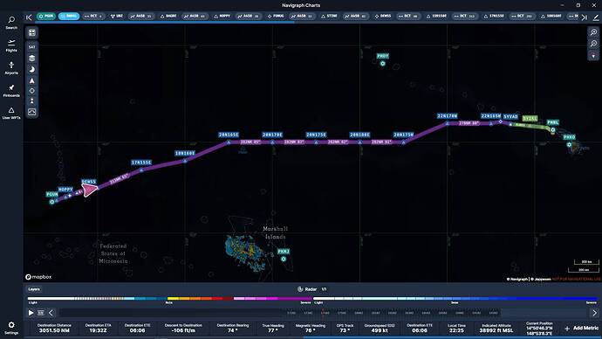
Task: Click the Destination ETA 19:32Z metric
Action: coord(98,328)
